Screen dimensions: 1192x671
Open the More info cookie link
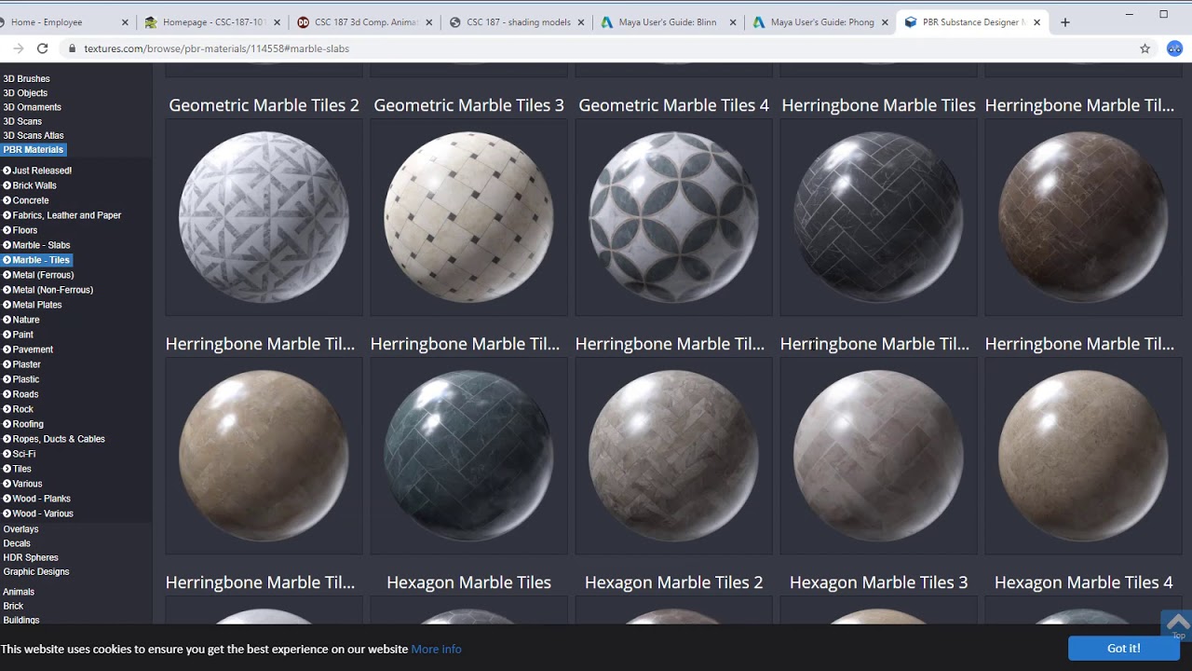(x=436, y=649)
